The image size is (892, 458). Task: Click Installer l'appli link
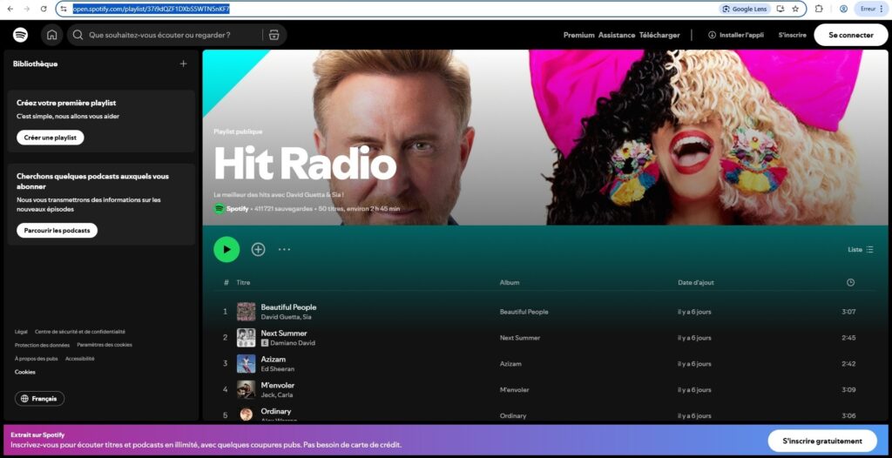click(x=741, y=35)
